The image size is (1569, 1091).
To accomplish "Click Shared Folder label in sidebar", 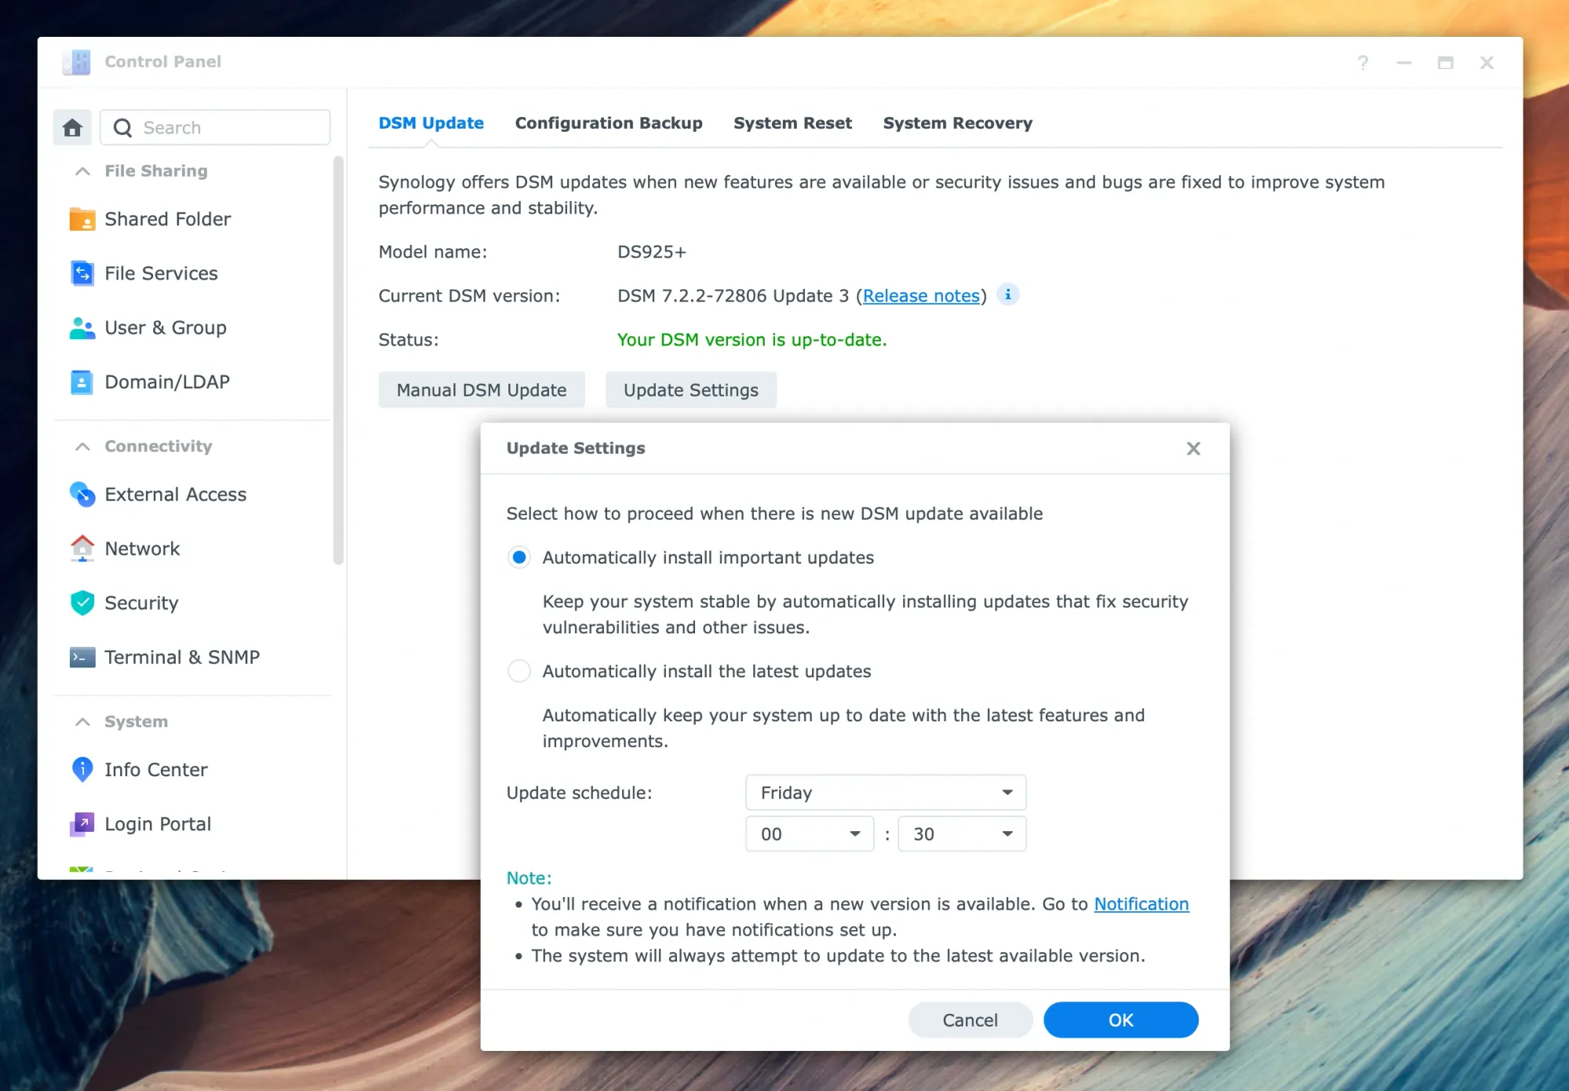I will pos(168,219).
